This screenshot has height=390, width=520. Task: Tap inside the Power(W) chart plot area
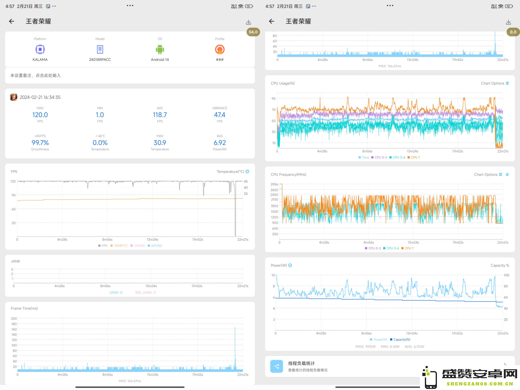(389, 302)
